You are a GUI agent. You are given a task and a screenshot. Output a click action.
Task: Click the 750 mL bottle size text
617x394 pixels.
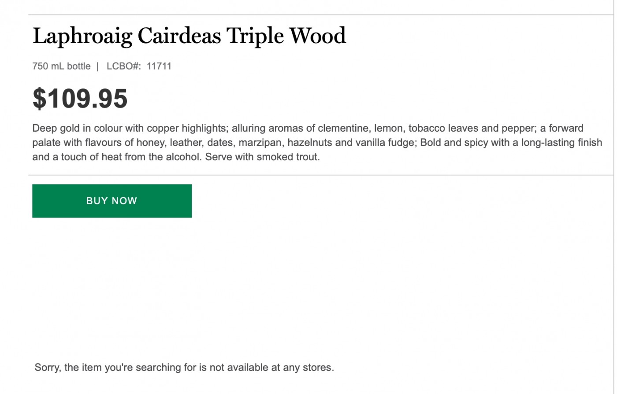point(61,66)
